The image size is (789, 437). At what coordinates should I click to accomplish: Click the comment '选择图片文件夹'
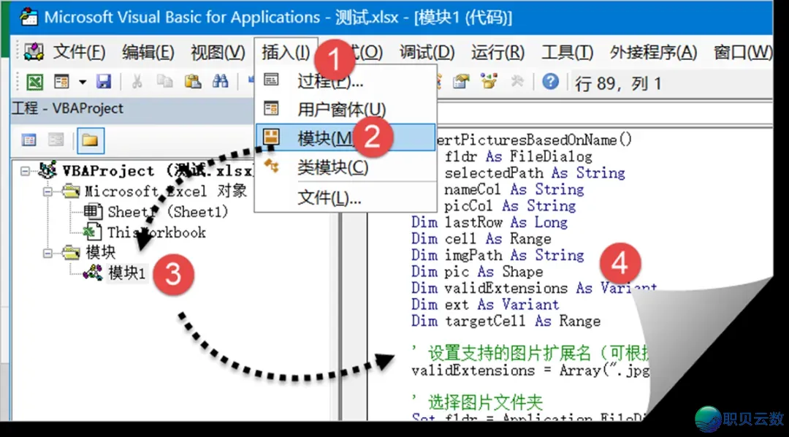477,402
